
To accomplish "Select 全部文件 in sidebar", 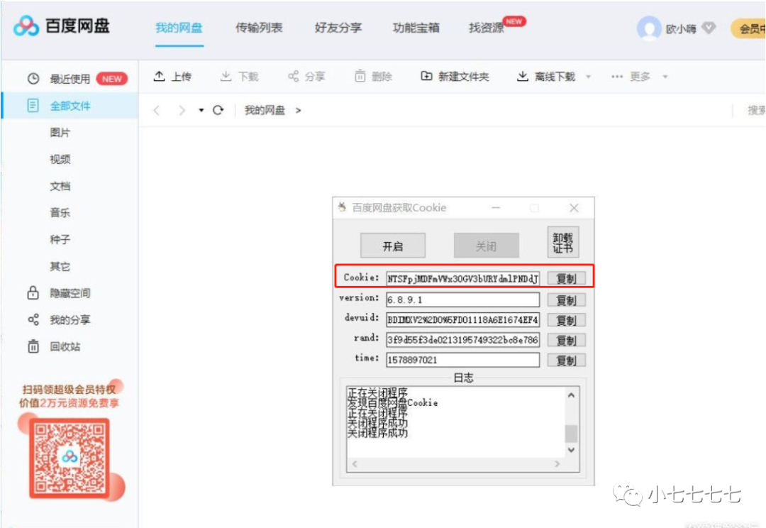I will [x=70, y=106].
